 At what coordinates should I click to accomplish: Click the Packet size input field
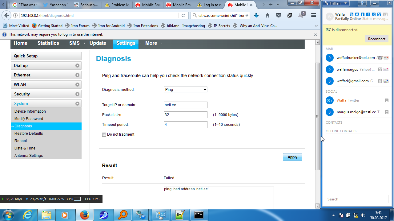pyautogui.click(x=186, y=115)
